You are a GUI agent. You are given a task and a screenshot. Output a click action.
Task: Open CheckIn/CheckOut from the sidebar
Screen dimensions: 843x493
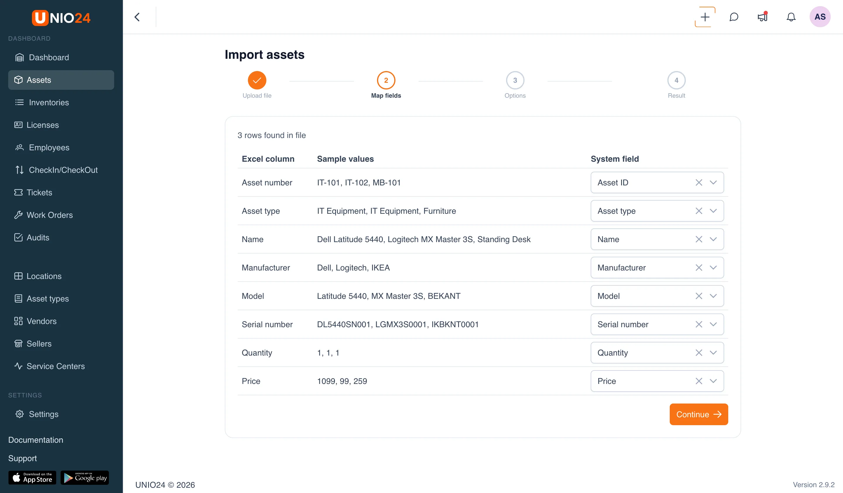click(61, 170)
